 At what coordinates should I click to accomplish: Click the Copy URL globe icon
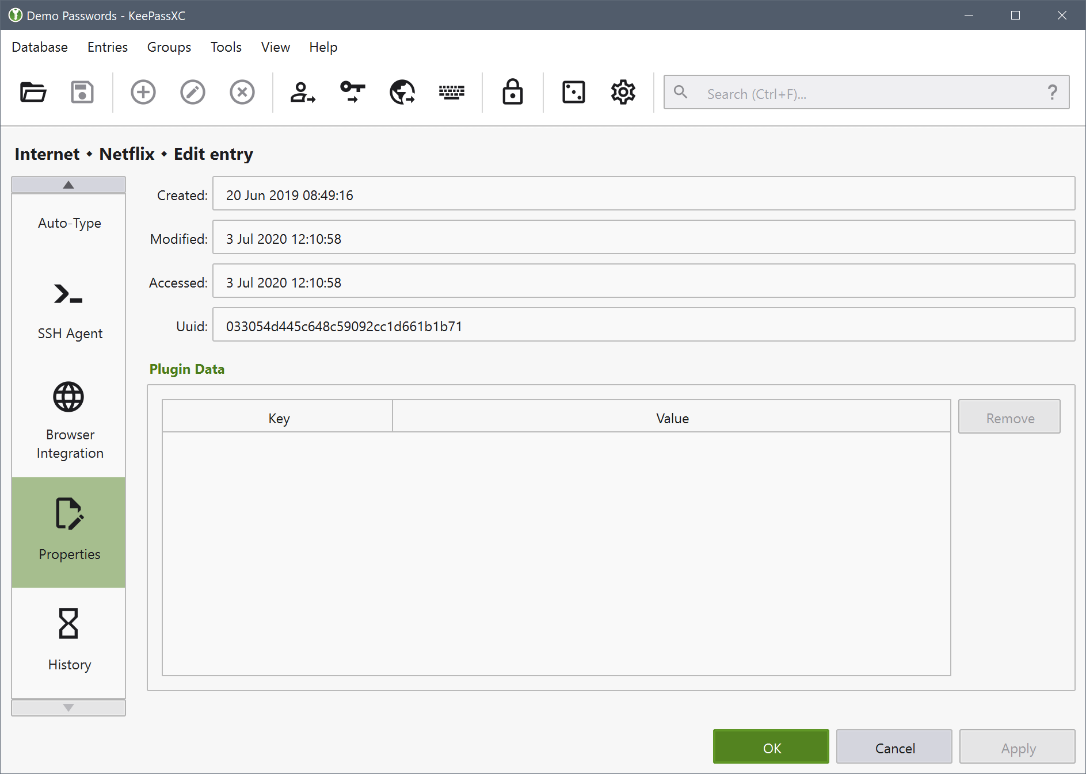(x=402, y=92)
